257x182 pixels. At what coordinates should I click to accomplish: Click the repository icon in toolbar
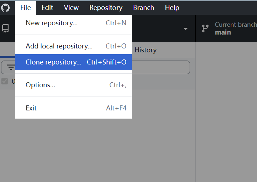[5, 28]
